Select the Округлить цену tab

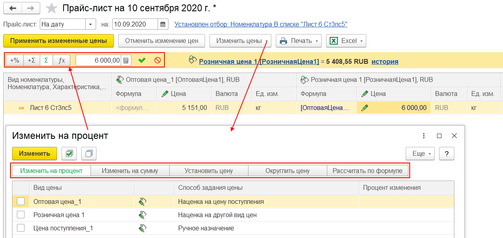tap(287, 171)
